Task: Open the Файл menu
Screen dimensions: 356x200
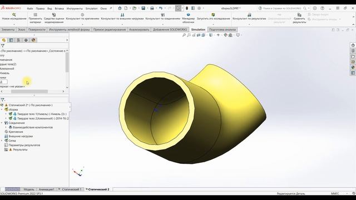Action: pyautogui.click(x=30, y=8)
